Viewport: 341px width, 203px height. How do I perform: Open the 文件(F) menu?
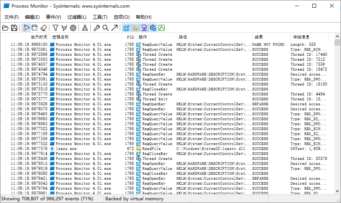tap(11, 17)
